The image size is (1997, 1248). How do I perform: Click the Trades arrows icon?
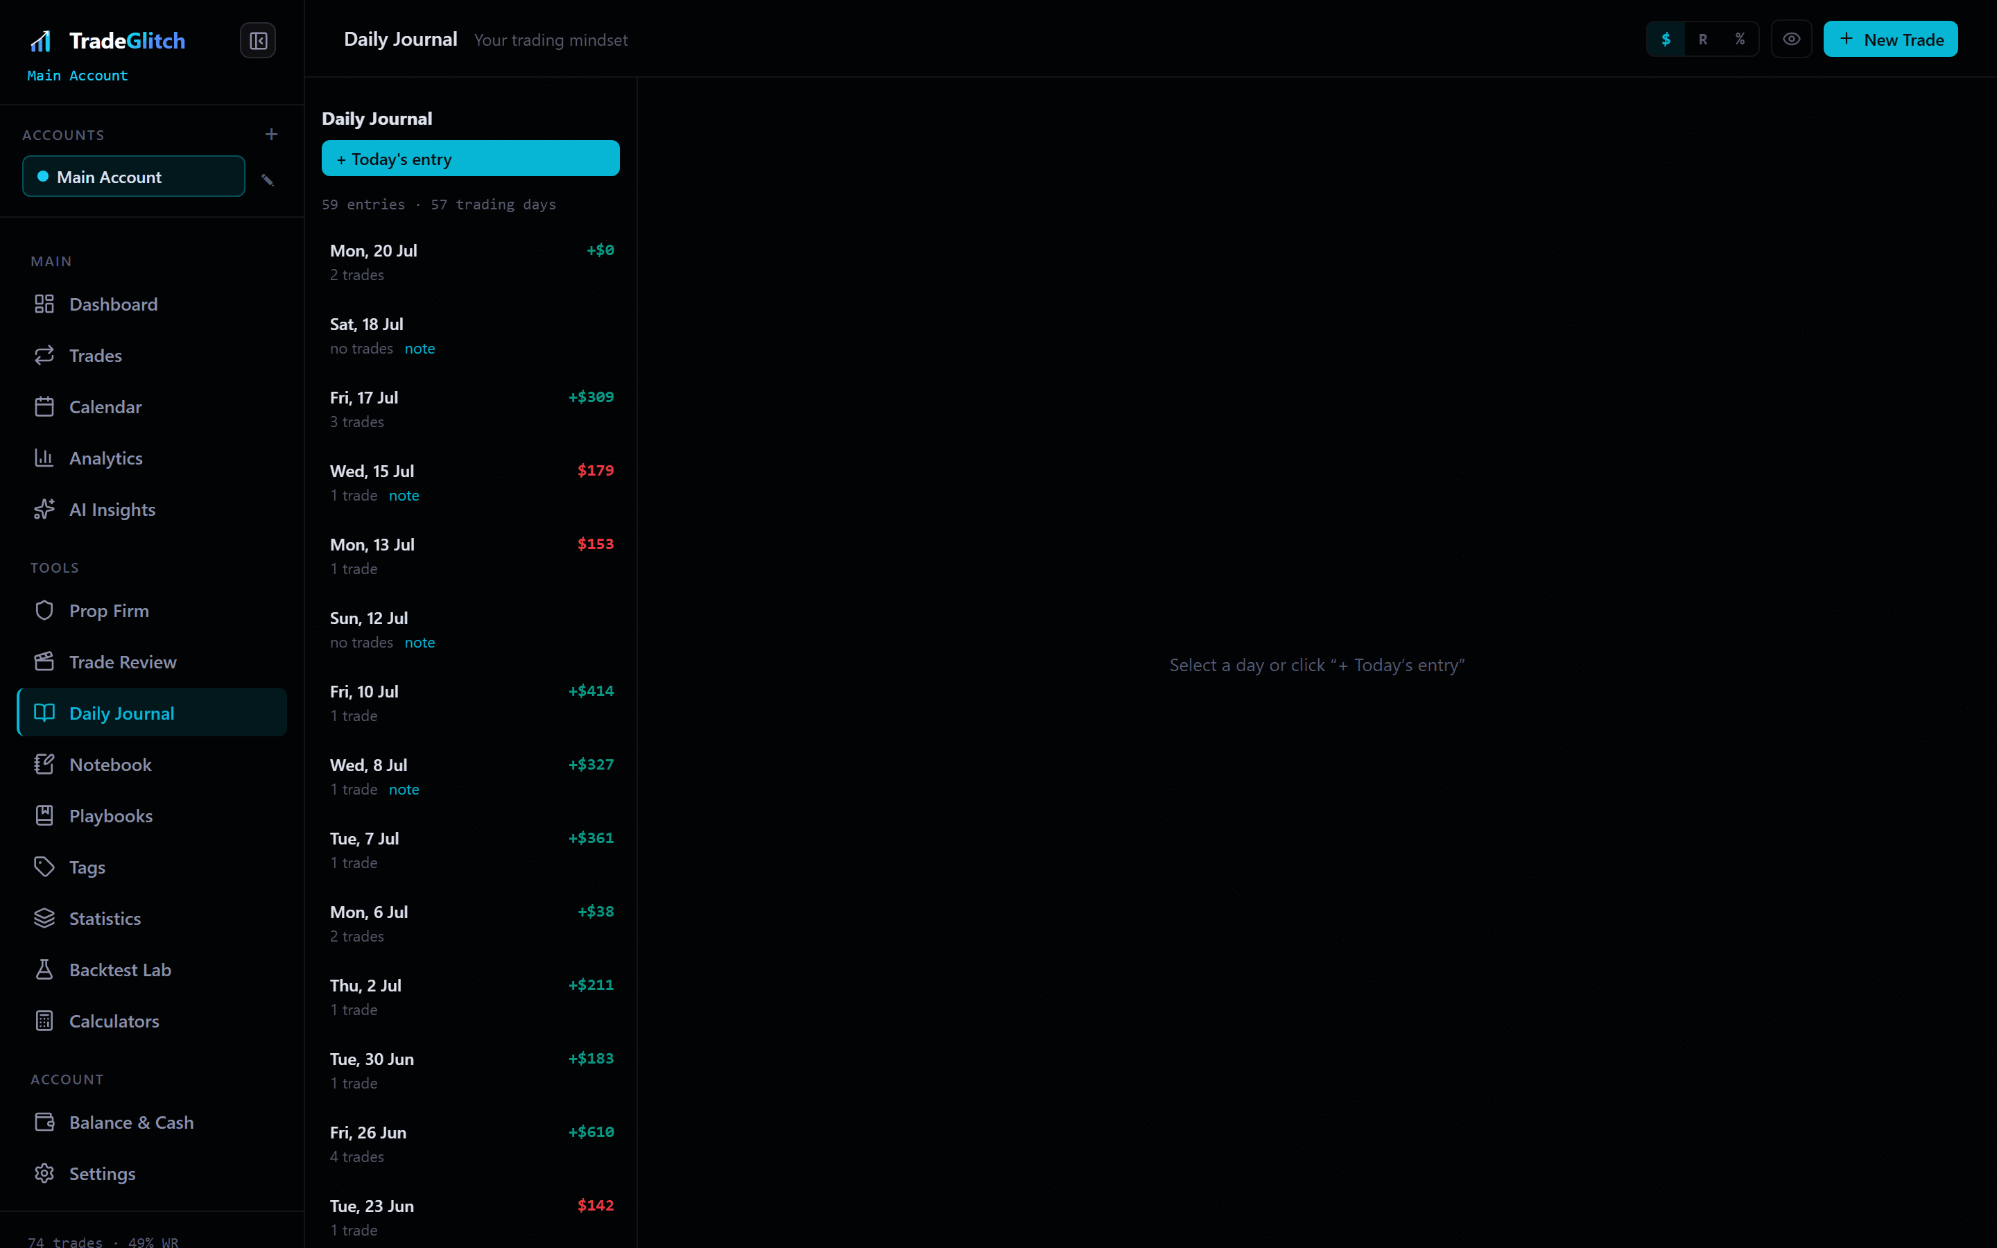[44, 355]
